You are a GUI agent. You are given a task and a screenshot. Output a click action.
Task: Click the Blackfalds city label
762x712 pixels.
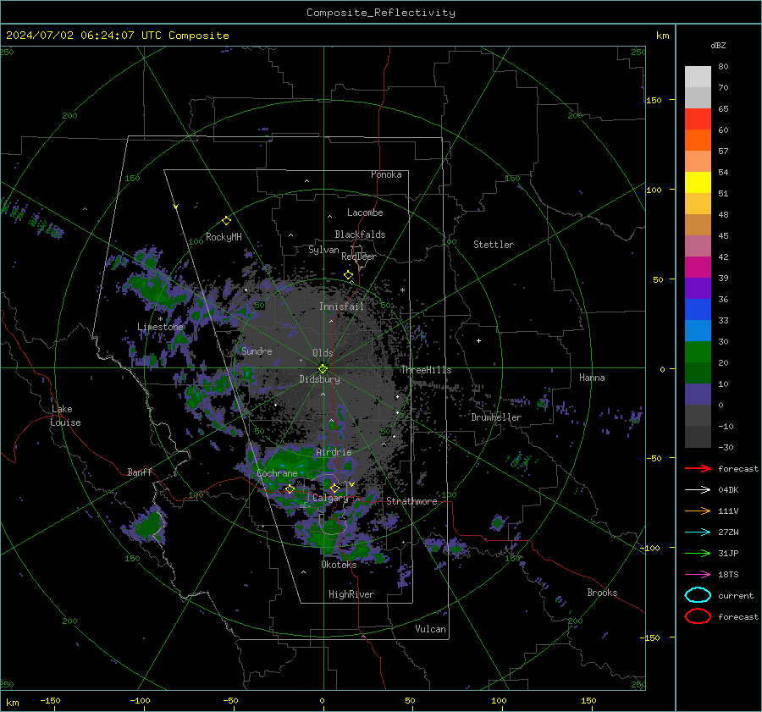coord(360,235)
